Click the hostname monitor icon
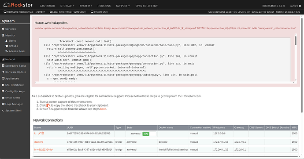304x159 pixels. pos(5,12)
